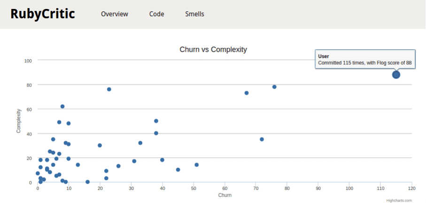Select the point at churn 20, complexity 30
The height and width of the screenshot is (203, 426).
pyautogui.click(x=100, y=146)
